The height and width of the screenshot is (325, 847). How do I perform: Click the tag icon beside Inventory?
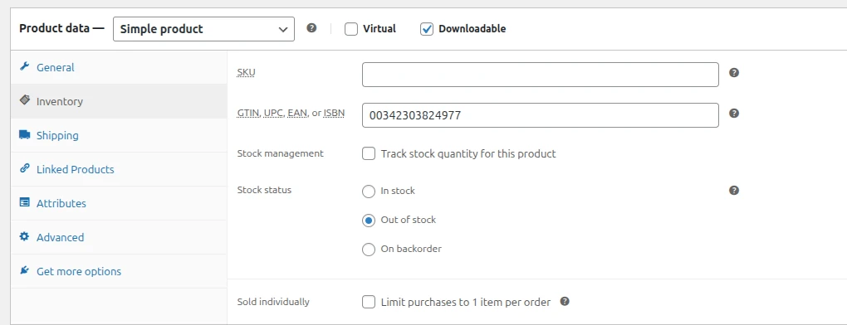click(24, 100)
